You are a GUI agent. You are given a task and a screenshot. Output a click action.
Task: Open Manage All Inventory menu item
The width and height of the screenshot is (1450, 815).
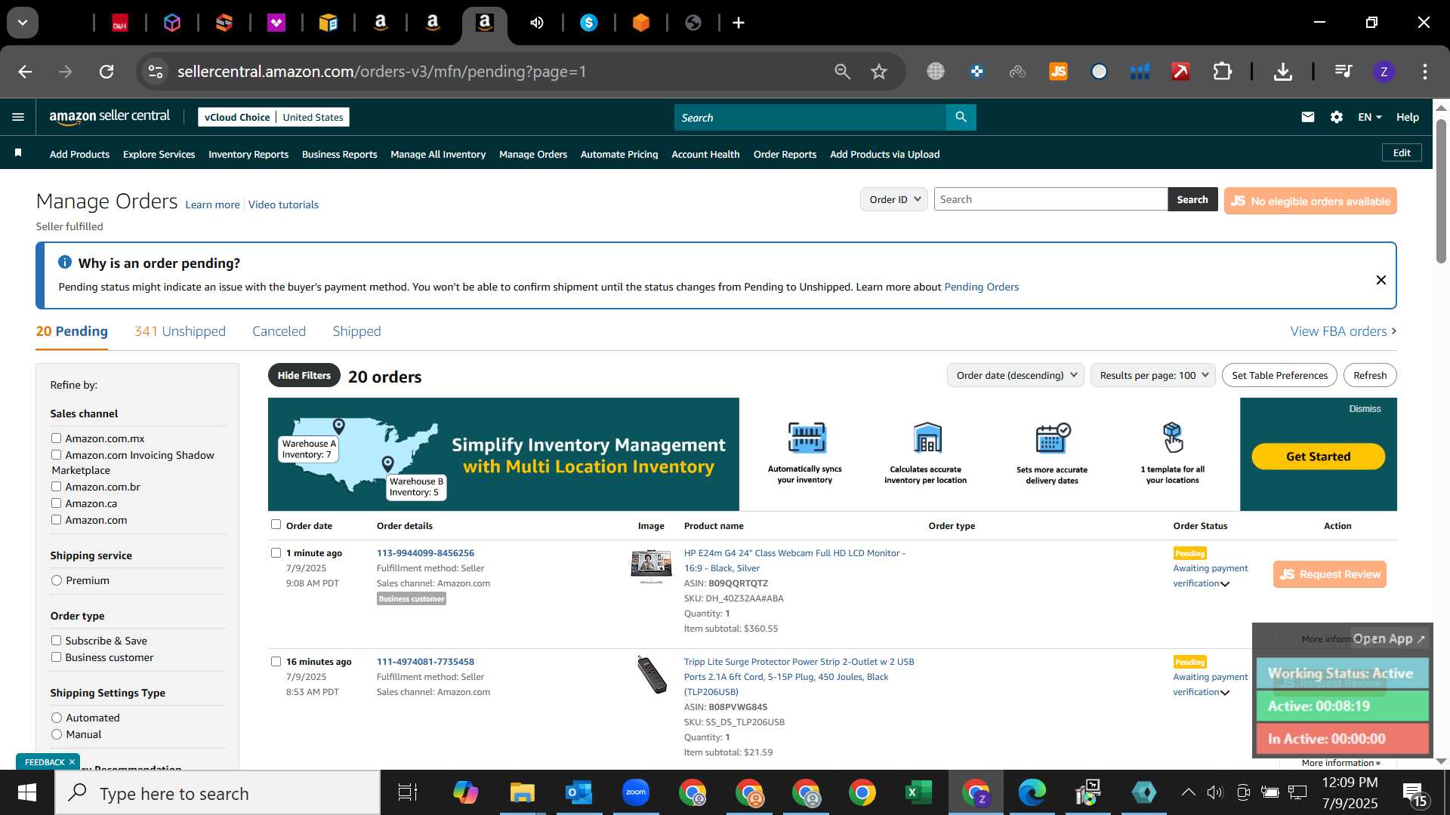coord(438,154)
